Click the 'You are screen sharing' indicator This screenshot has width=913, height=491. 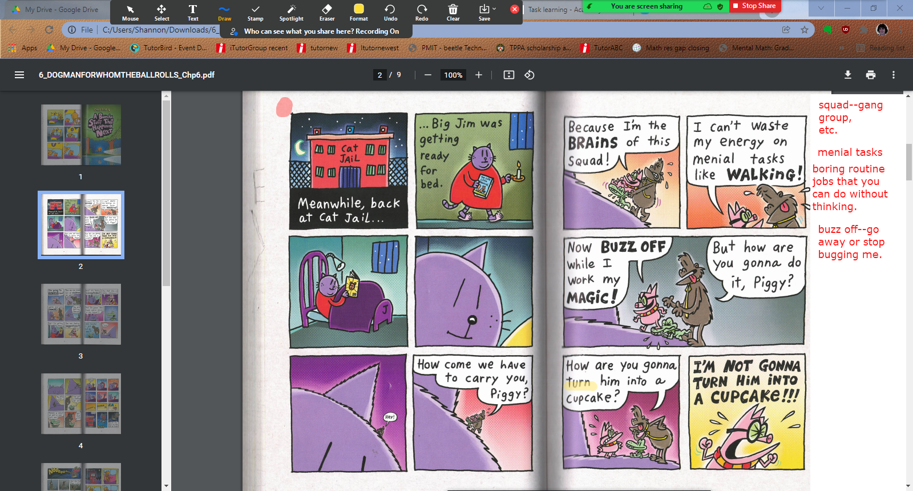(647, 6)
